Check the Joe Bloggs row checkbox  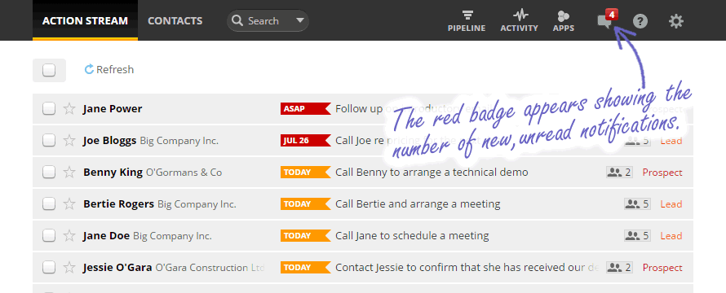49,141
